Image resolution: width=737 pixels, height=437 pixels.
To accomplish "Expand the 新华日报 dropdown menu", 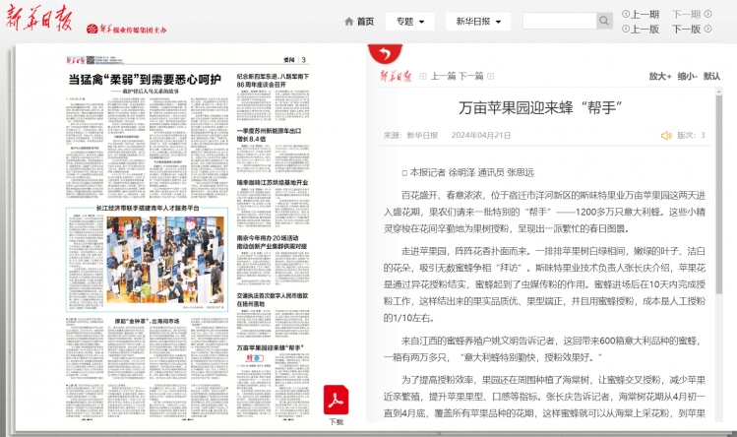I will (474, 22).
